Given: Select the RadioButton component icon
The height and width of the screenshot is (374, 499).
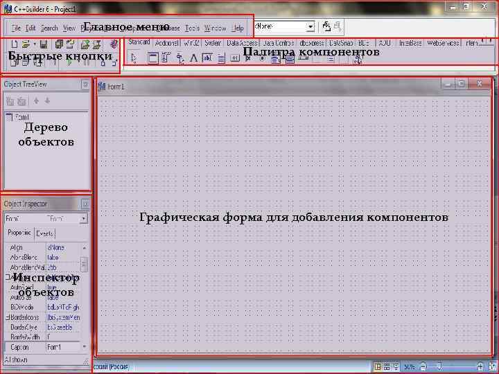Looking at the screenshot, I should tap(262, 58).
